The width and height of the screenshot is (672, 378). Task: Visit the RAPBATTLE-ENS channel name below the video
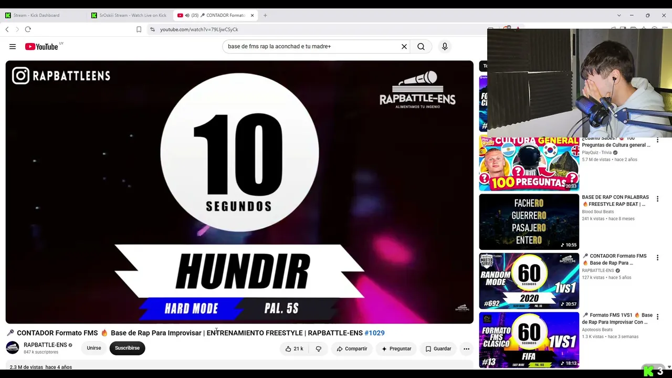[x=45, y=345]
